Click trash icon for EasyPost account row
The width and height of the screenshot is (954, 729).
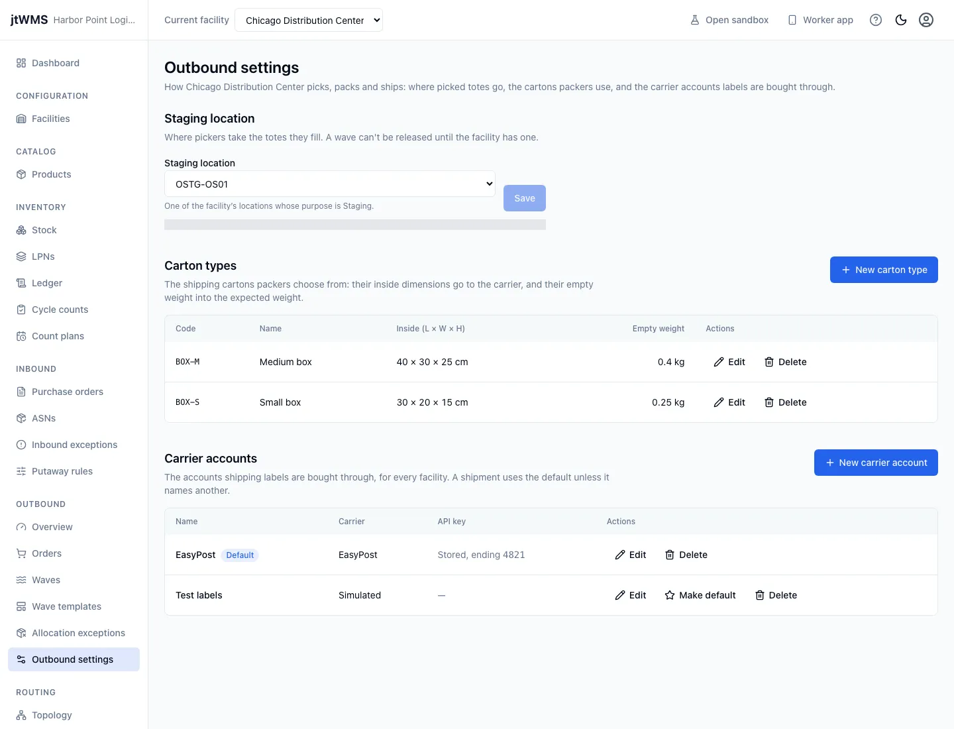tap(670, 555)
